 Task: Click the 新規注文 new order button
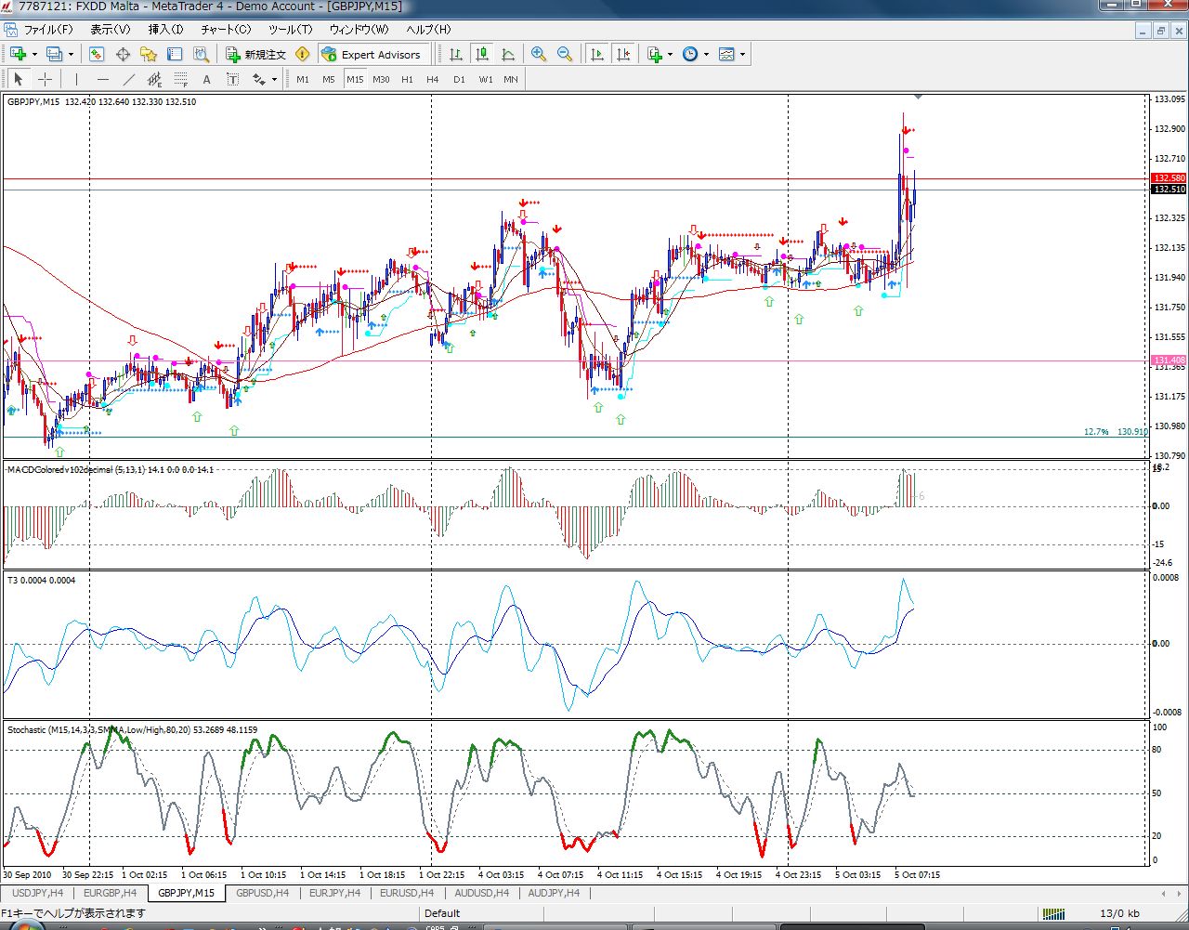tap(256, 55)
